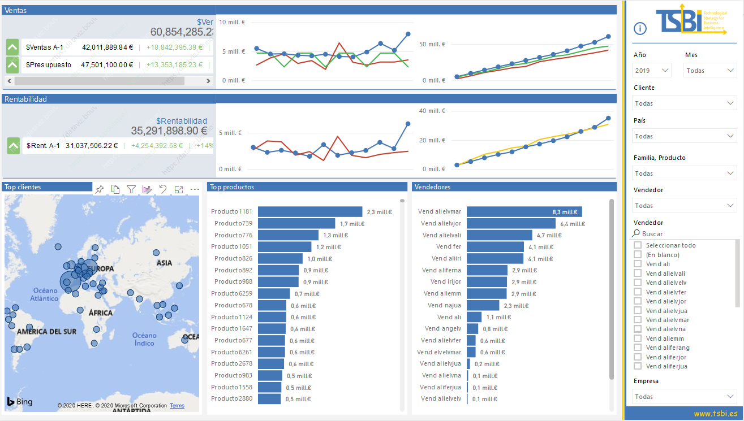Visit www.tsbi.es link

[716, 414]
